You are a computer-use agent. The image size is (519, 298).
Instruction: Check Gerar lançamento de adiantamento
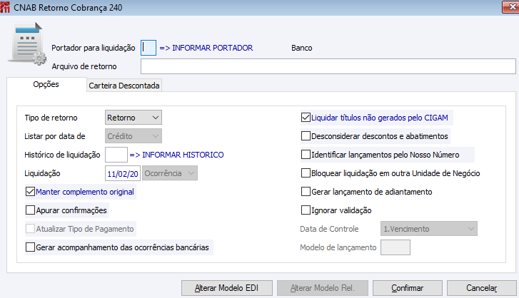pos(306,192)
